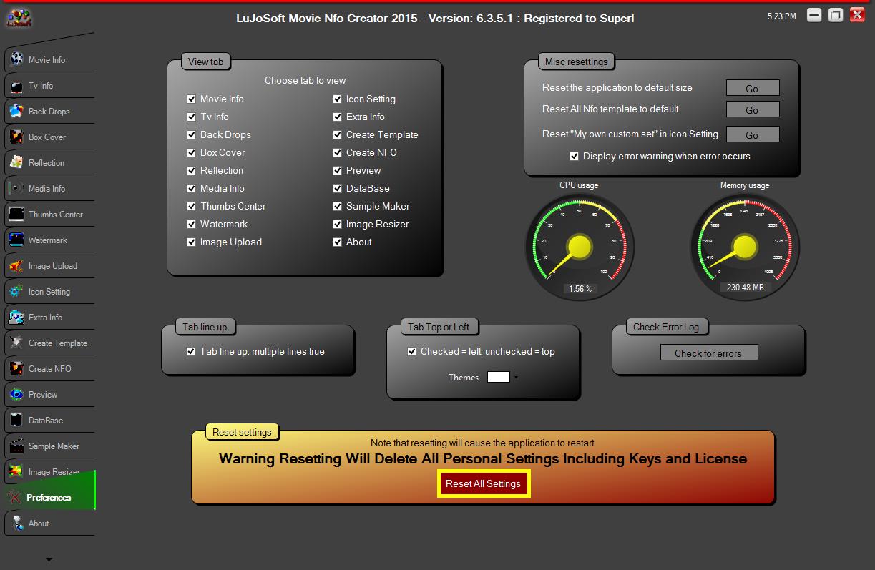Image resolution: width=875 pixels, height=570 pixels.
Task: Click Go to reset all Nfo templates
Action: [x=753, y=109]
